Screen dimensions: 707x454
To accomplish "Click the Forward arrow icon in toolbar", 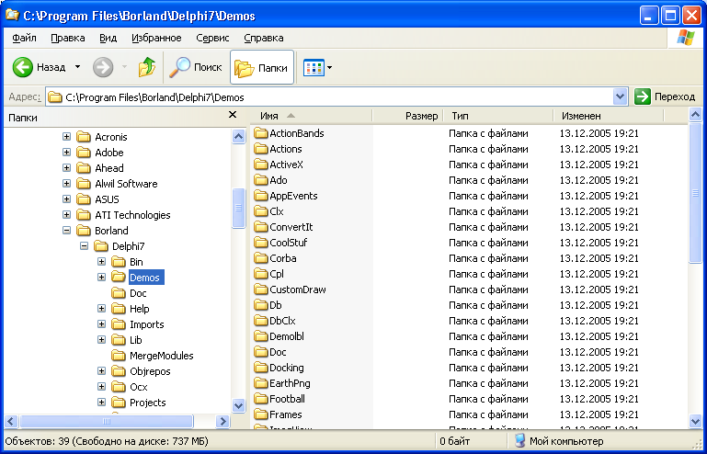I will [x=103, y=68].
